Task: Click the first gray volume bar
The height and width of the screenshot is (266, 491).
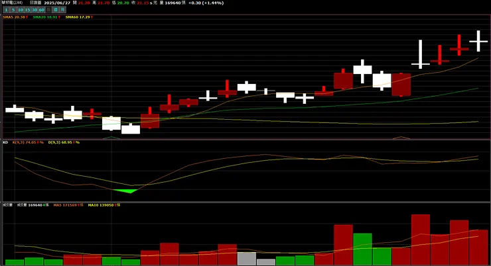Action: 247,259
